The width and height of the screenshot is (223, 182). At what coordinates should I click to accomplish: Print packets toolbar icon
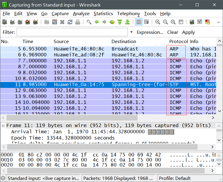click(x=77, y=22)
